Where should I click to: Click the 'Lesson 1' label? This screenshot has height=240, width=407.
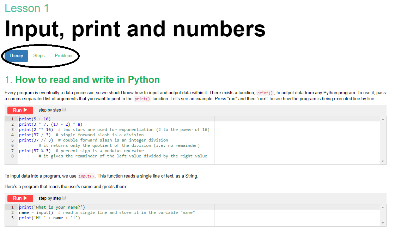pyautogui.click(x=27, y=8)
